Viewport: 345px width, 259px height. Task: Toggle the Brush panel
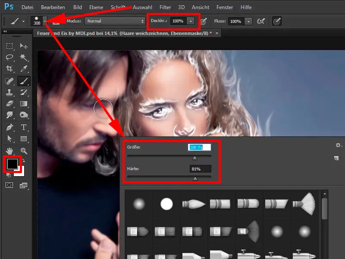click(x=56, y=21)
